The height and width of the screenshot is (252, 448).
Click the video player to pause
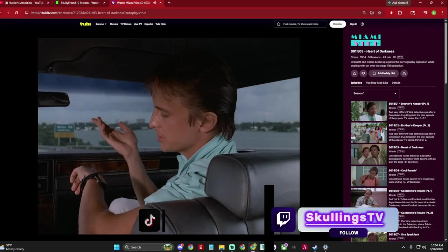click(x=169, y=136)
